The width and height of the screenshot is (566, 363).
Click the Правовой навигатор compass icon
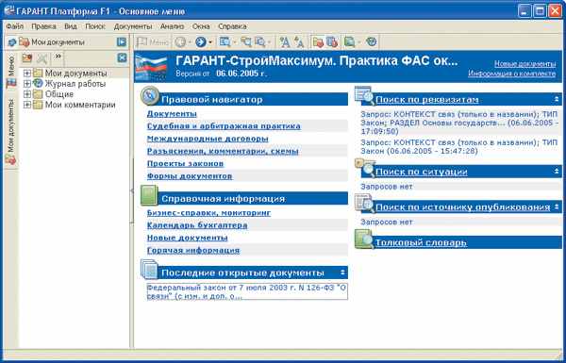click(x=150, y=95)
